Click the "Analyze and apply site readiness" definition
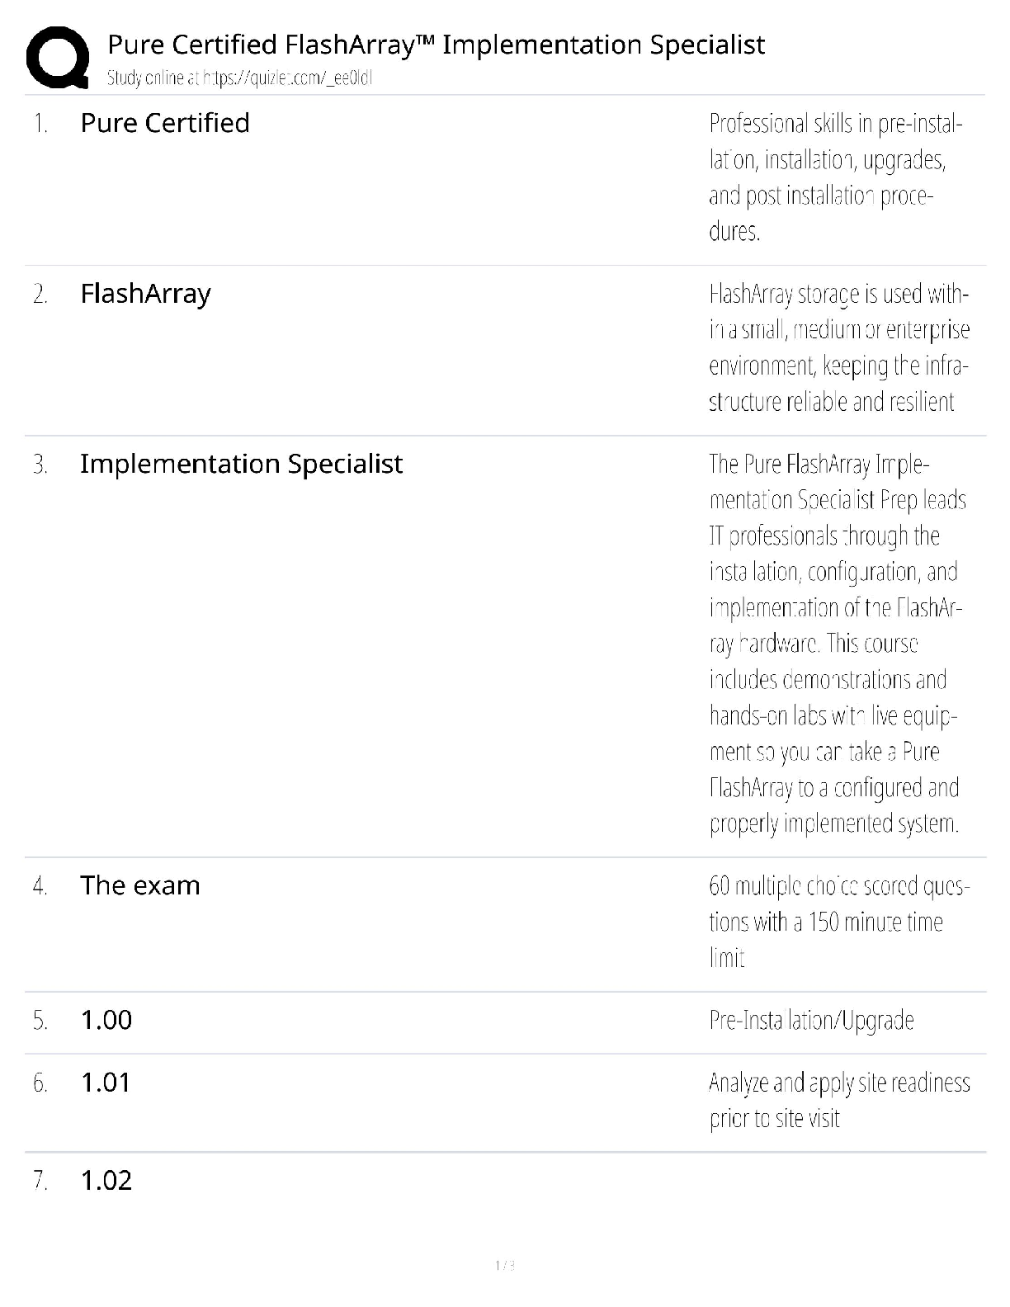This screenshot has width=1010, height=1307. pyautogui.click(x=838, y=1100)
